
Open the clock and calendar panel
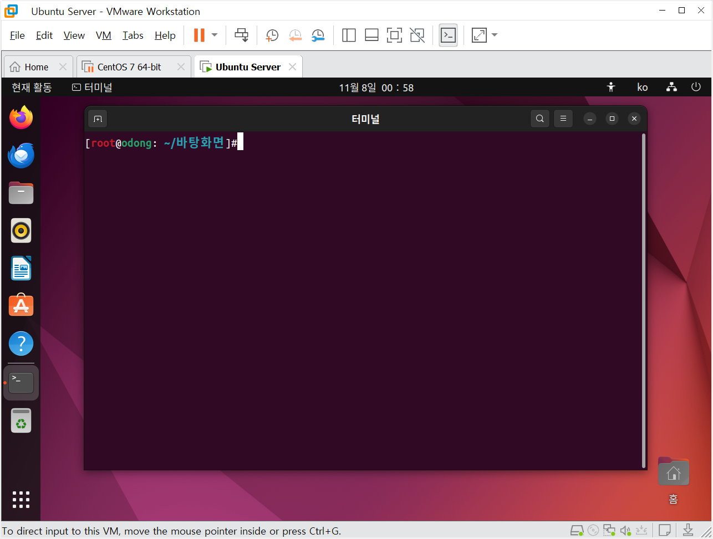click(376, 88)
